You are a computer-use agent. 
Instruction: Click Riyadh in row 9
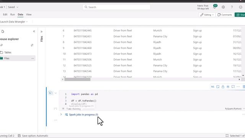pos(157,48)
